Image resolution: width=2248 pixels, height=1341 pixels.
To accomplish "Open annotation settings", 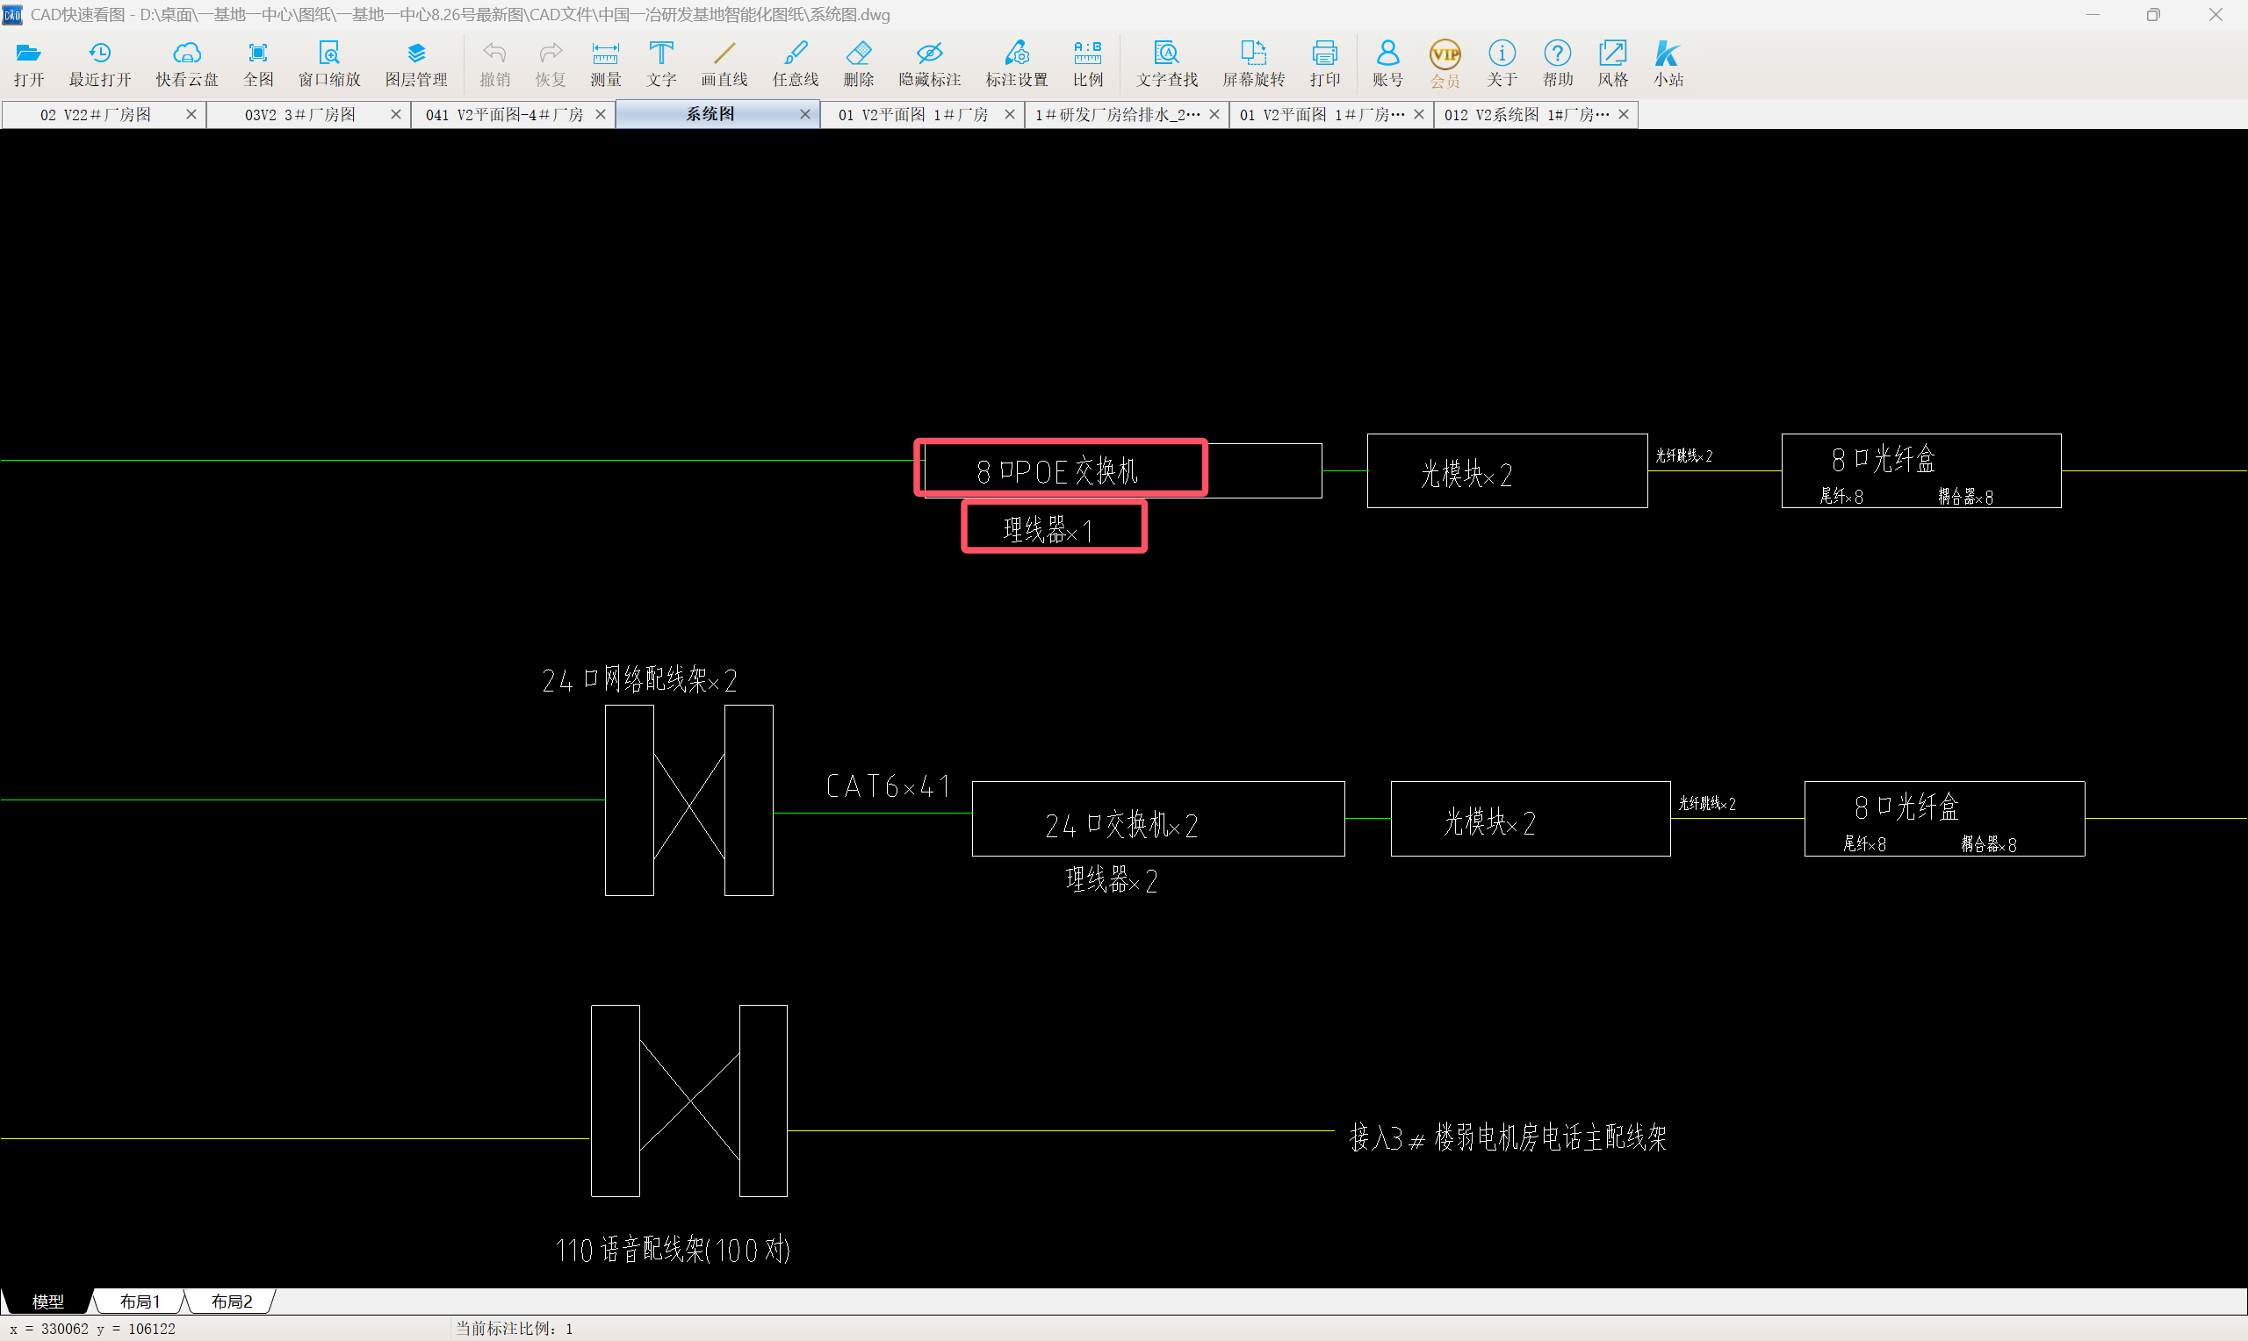I will tap(1016, 63).
